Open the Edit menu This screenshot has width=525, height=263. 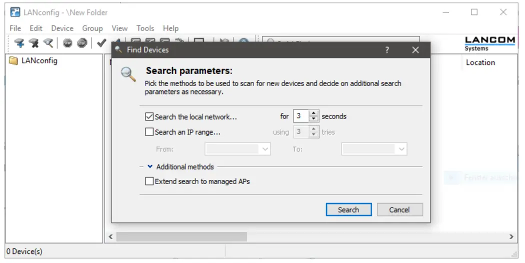tap(36, 28)
